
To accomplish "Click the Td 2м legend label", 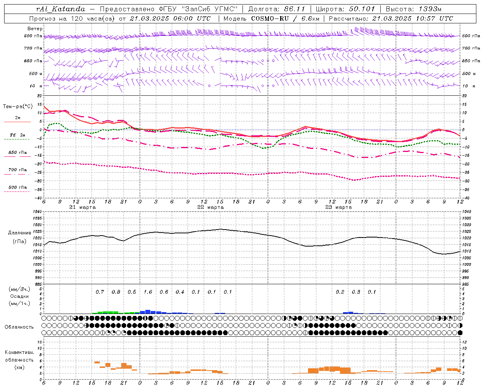I will (17, 135).
